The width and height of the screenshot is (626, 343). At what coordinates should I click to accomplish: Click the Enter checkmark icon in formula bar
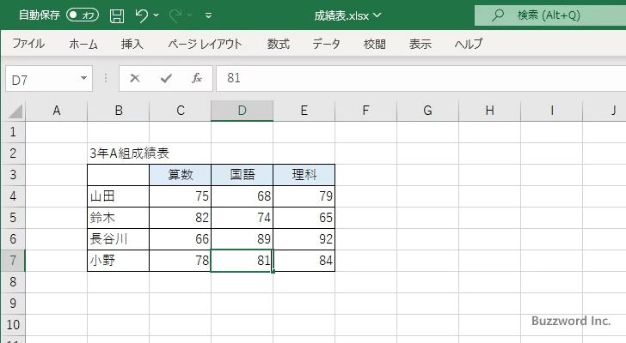click(166, 78)
